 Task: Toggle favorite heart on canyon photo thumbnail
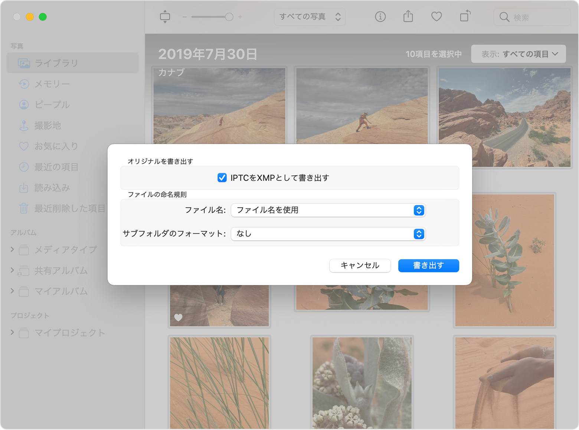(x=179, y=317)
